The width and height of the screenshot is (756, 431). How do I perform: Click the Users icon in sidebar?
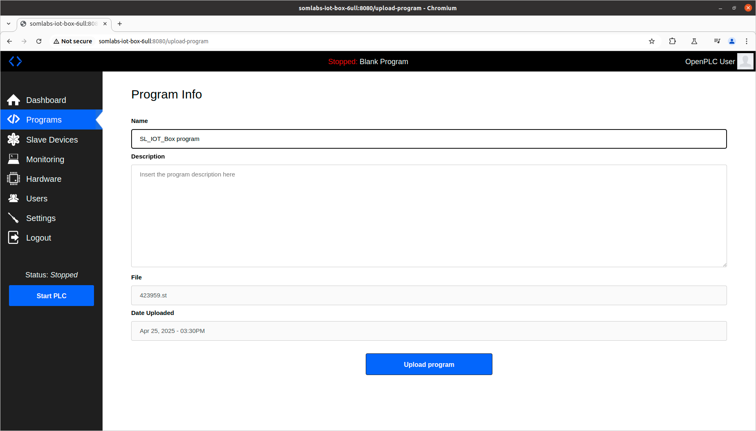pos(13,199)
